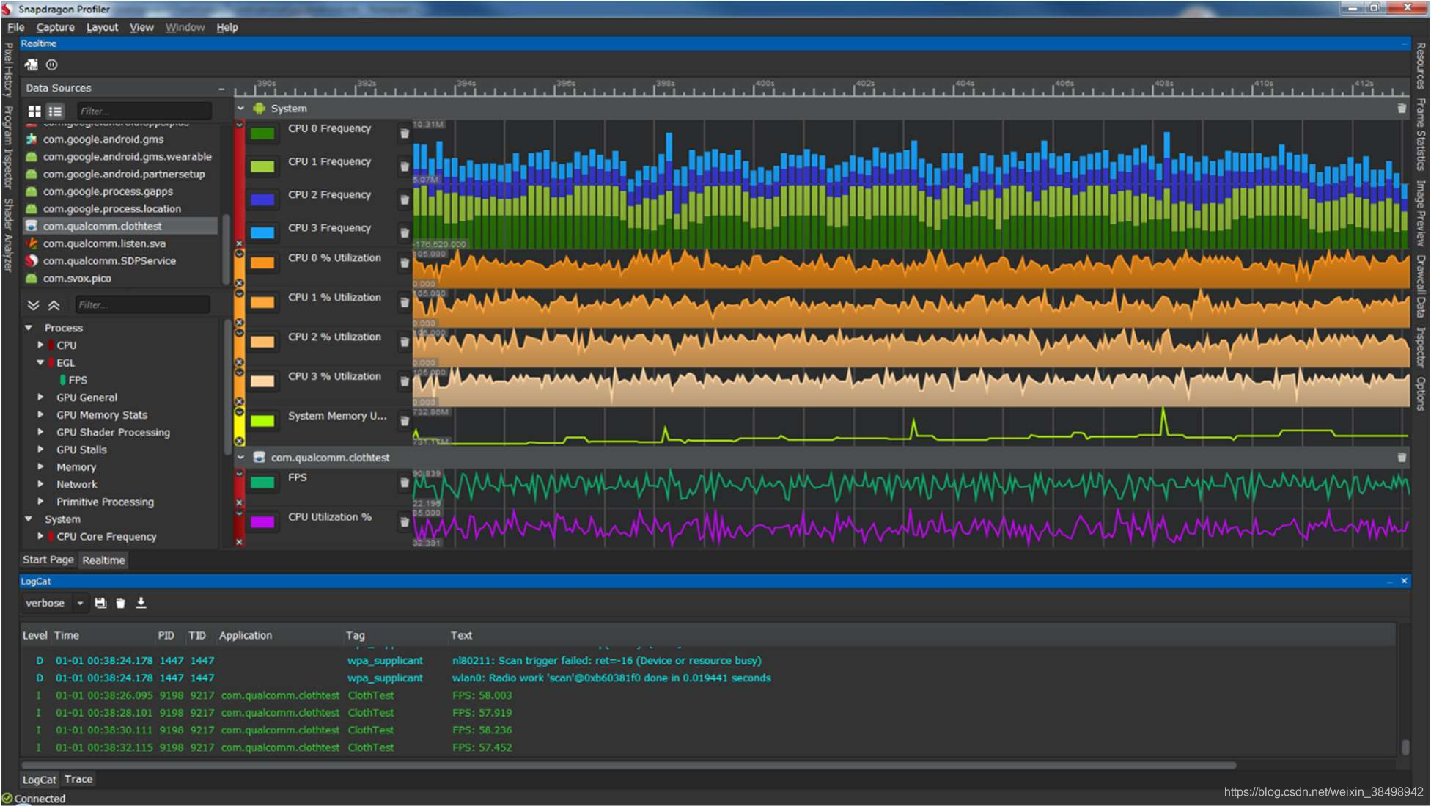Image resolution: width=1431 pixels, height=806 pixels.
Task: Delete the CPU Utilization % track
Action: pyautogui.click(x=404, y=522)
